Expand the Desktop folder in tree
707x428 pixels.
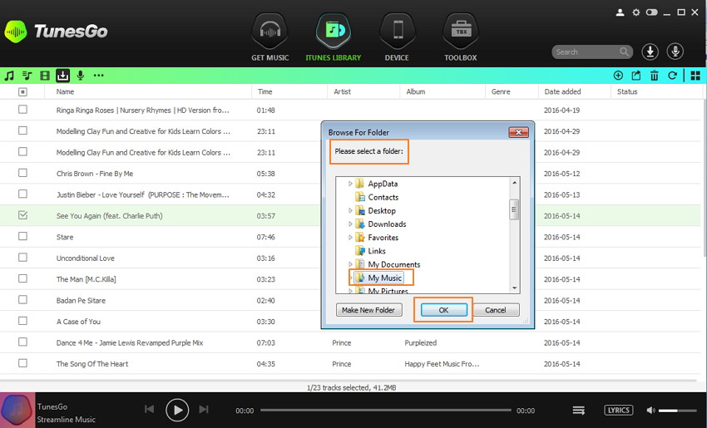tap(350, 211)
